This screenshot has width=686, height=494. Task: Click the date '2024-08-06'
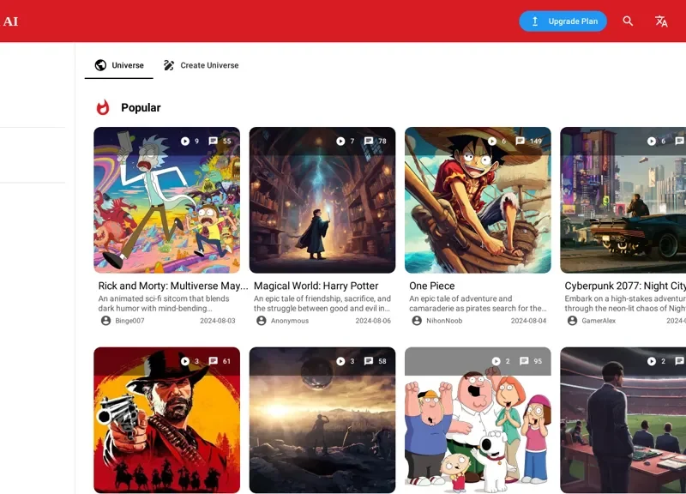point(373,321)
